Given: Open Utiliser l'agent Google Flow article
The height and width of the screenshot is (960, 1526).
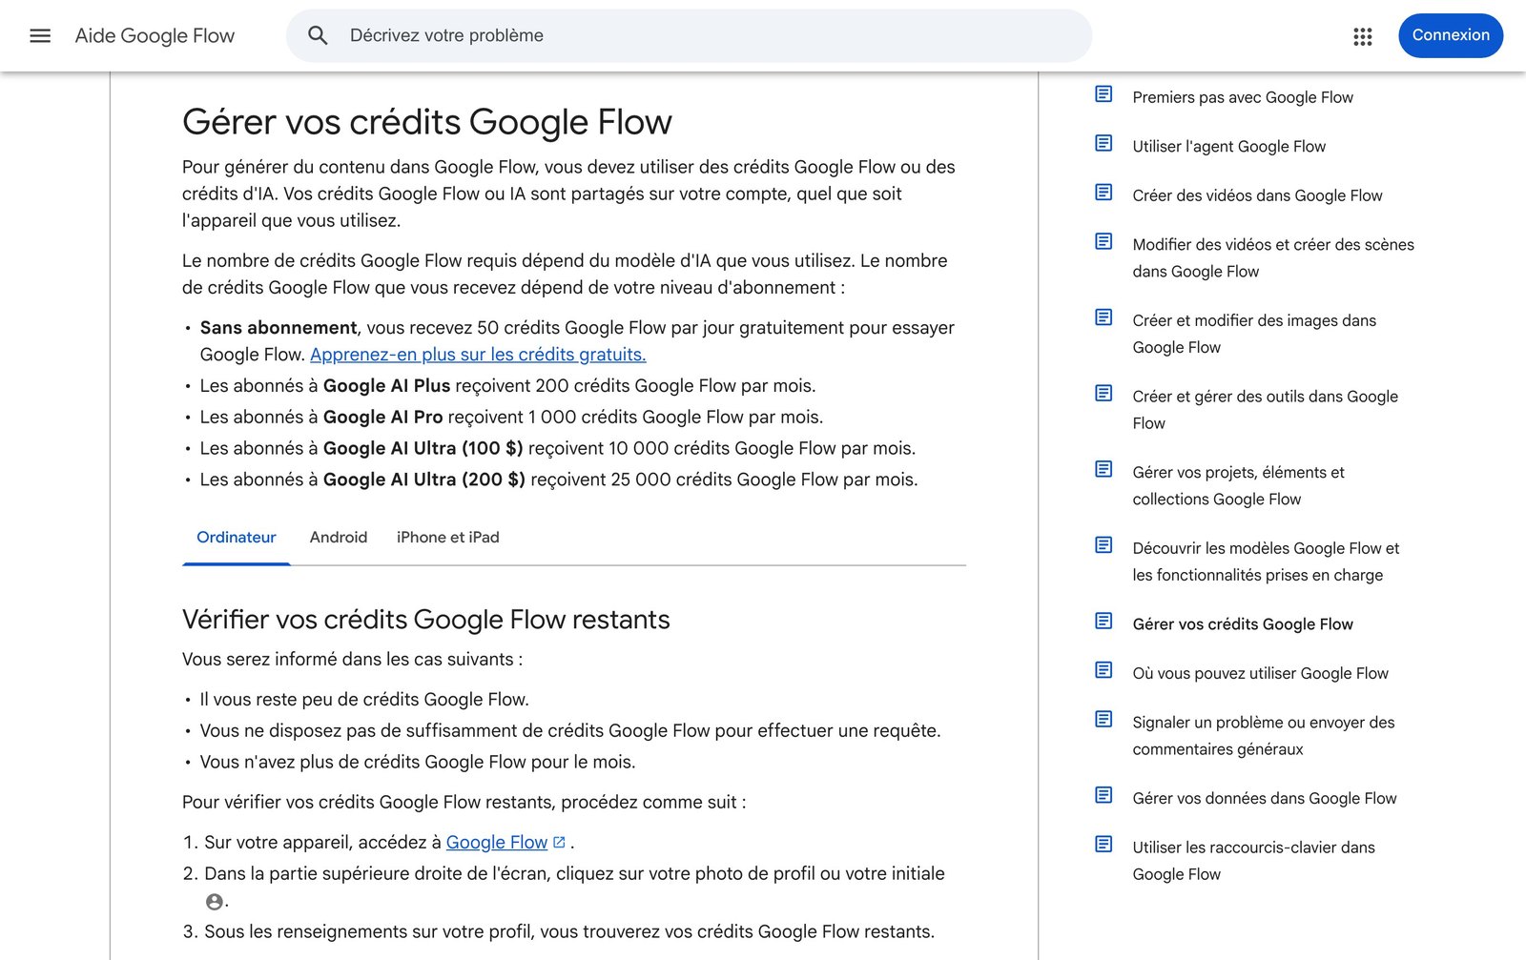Looking at the screenshot, I should (x=1229, y=147).
